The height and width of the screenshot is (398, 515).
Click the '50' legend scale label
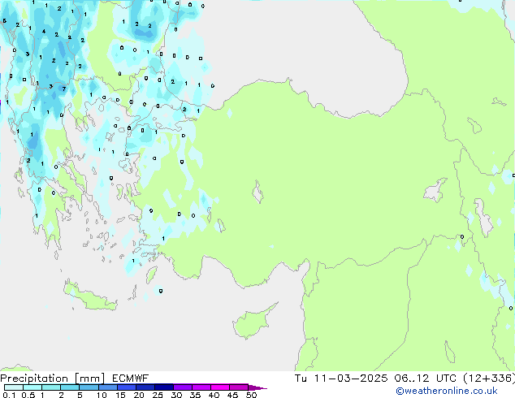point(251,395)
